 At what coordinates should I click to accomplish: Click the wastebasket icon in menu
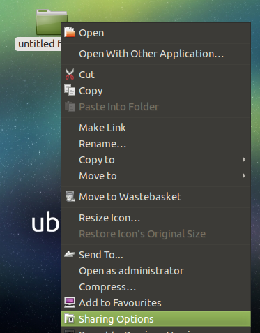pyautogui.click(x=70, y=196)
